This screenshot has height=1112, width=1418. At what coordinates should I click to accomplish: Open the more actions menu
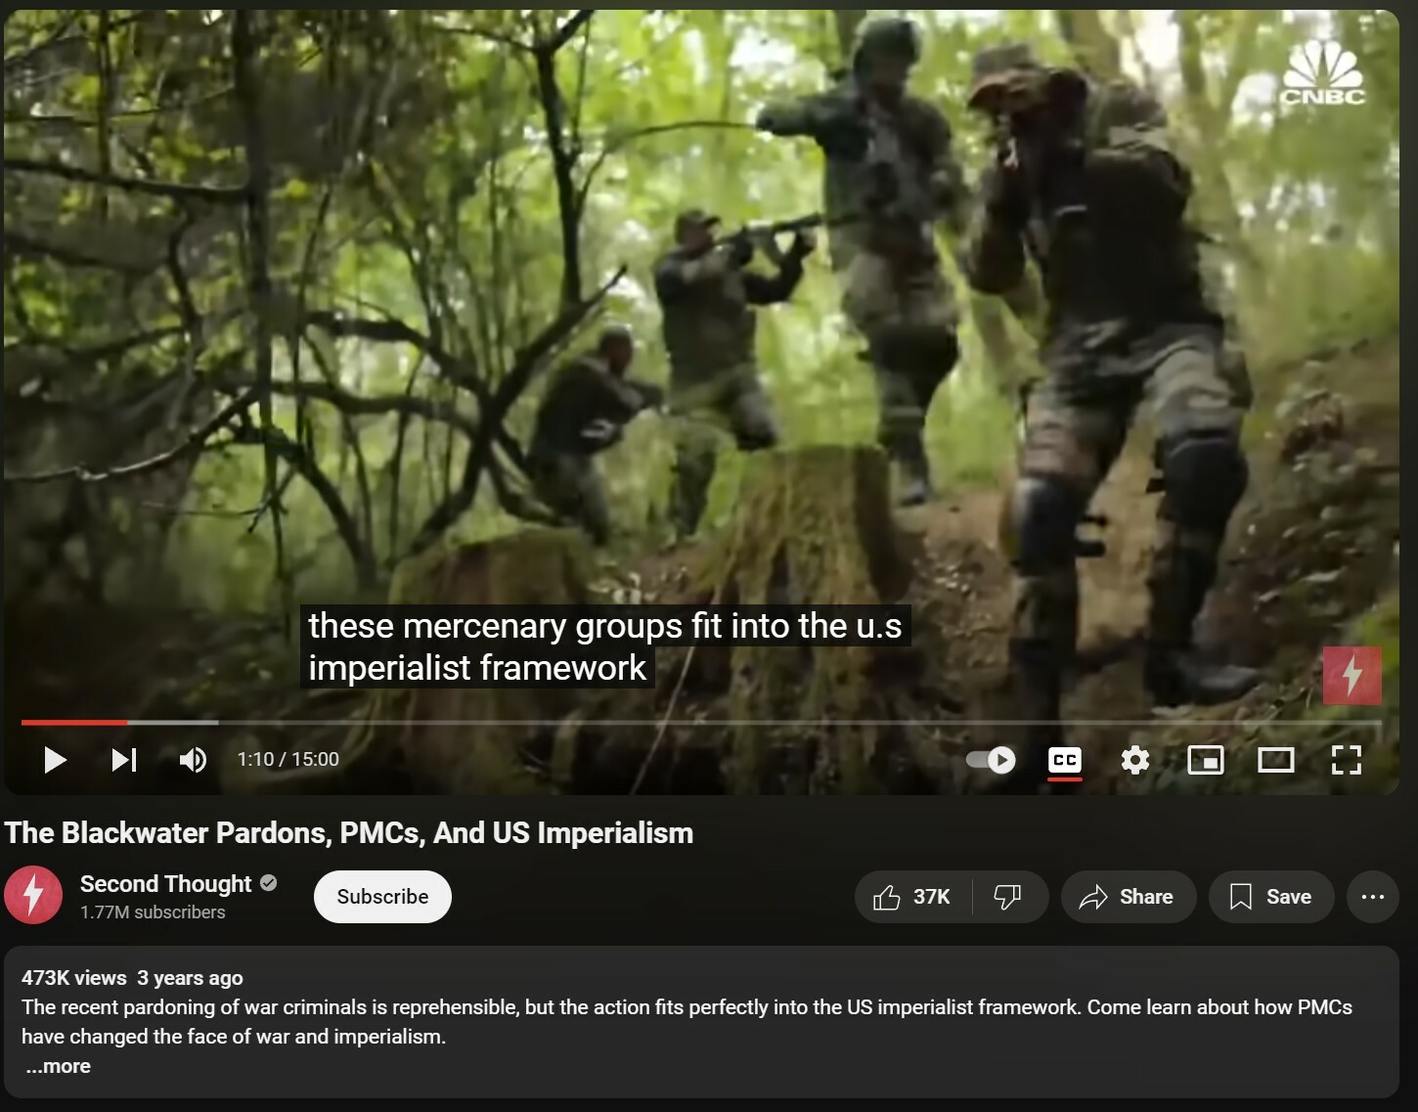click(x=1372, y=897)
